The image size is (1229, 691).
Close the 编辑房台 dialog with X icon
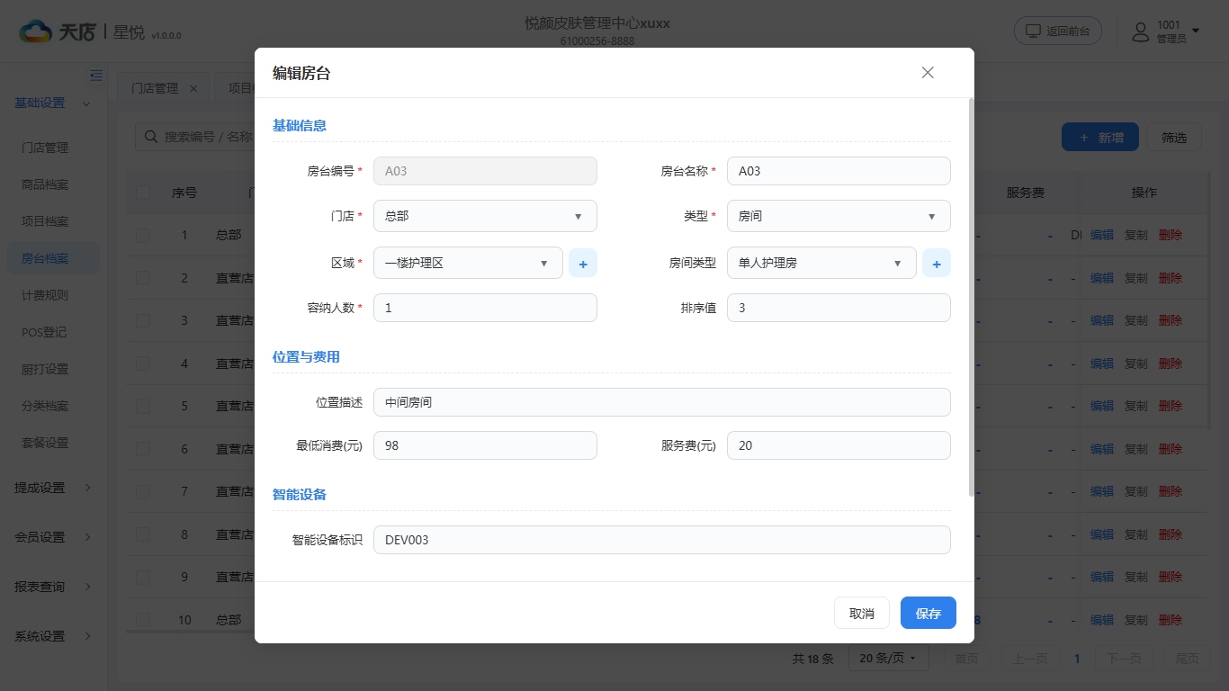(928, 73)
